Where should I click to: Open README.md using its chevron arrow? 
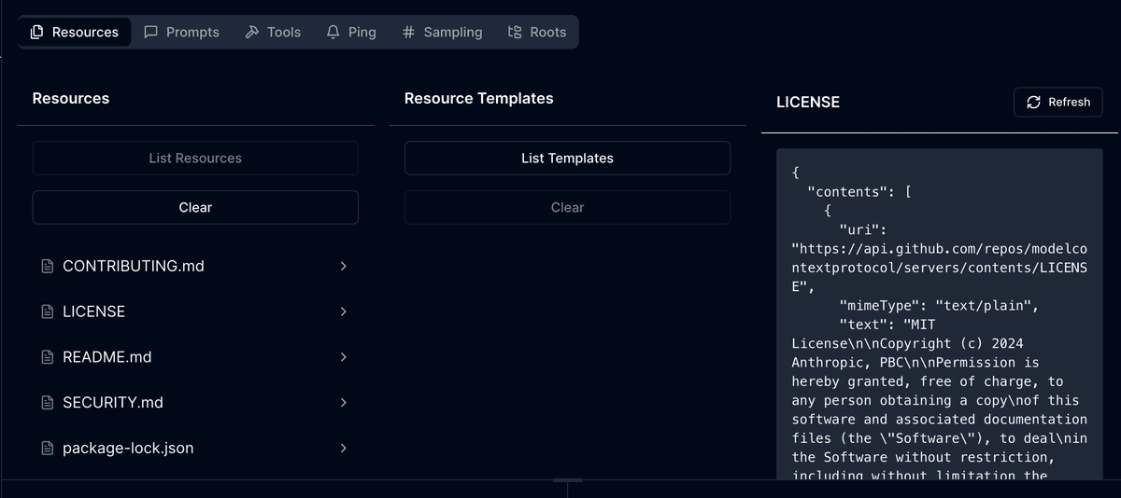click(343, 357)
